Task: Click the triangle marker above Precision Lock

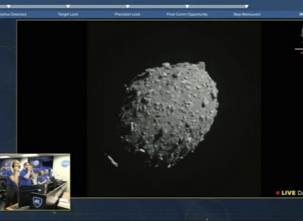Action: [127, 7]
